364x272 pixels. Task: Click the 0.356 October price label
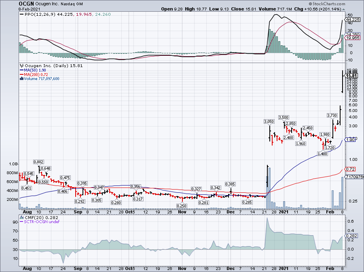click(135, 186)
